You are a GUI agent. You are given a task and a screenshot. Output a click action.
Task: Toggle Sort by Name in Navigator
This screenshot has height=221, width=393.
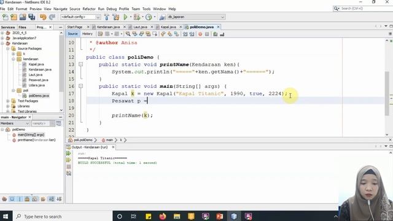52,199
